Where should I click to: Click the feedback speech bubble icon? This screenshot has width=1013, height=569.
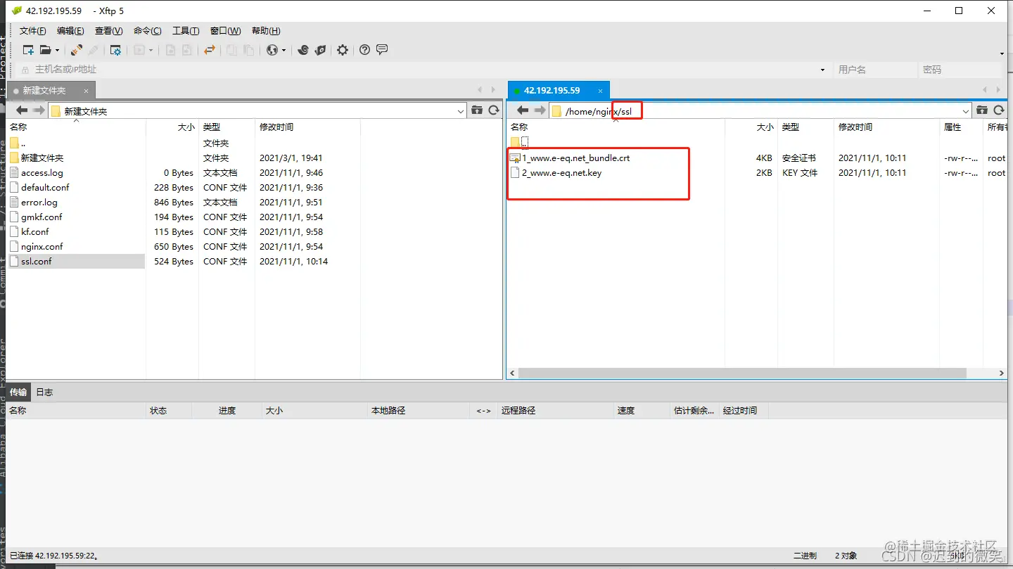coord(382,50)
